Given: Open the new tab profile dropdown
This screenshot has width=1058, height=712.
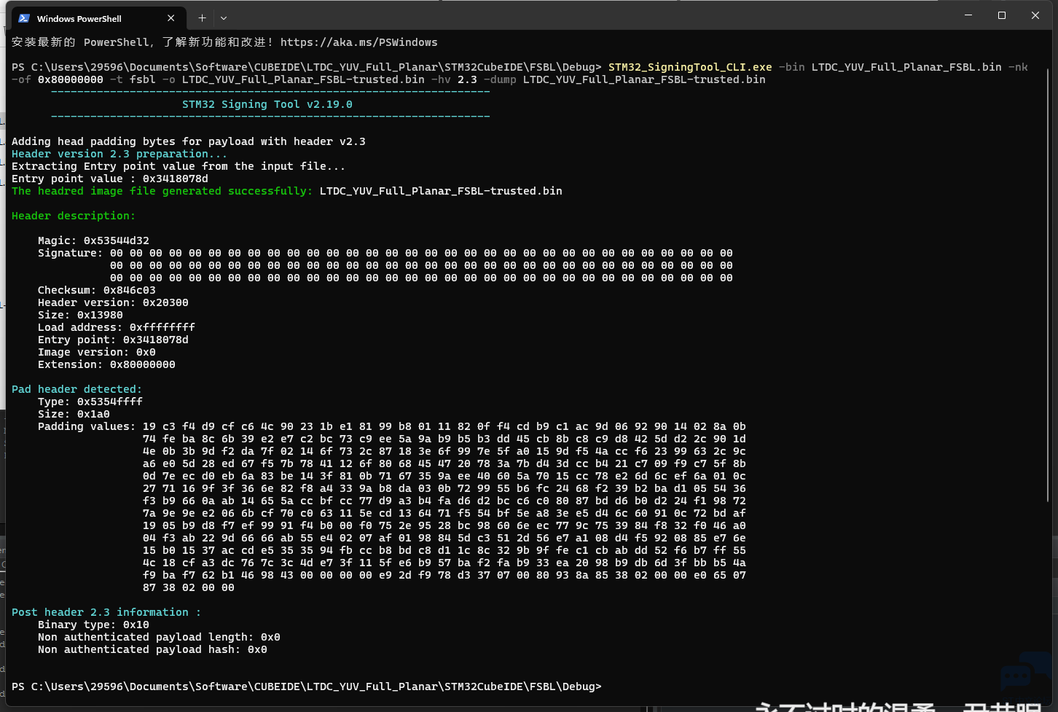Looking at the screenshot, I should pos(224,18).
